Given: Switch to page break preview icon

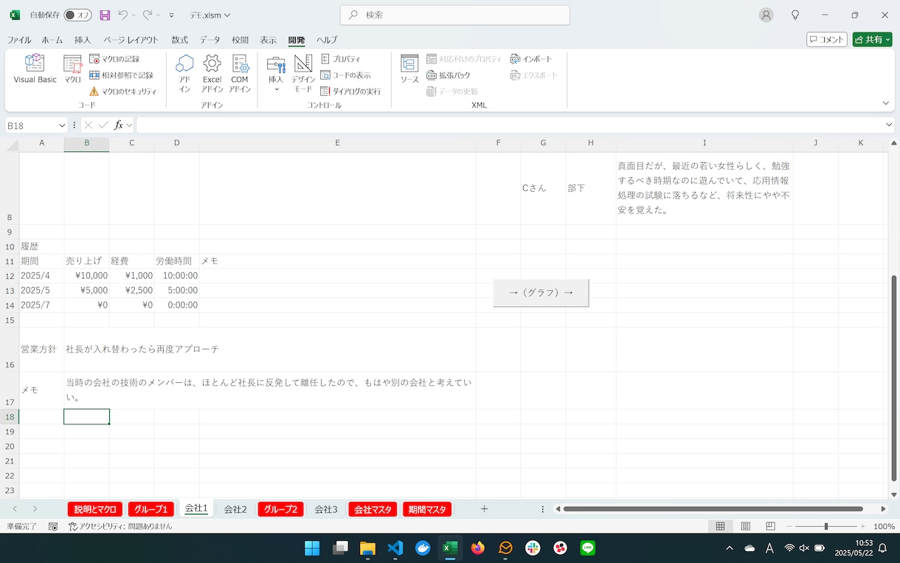Looking at the screenshot, I should click(770, 526).
